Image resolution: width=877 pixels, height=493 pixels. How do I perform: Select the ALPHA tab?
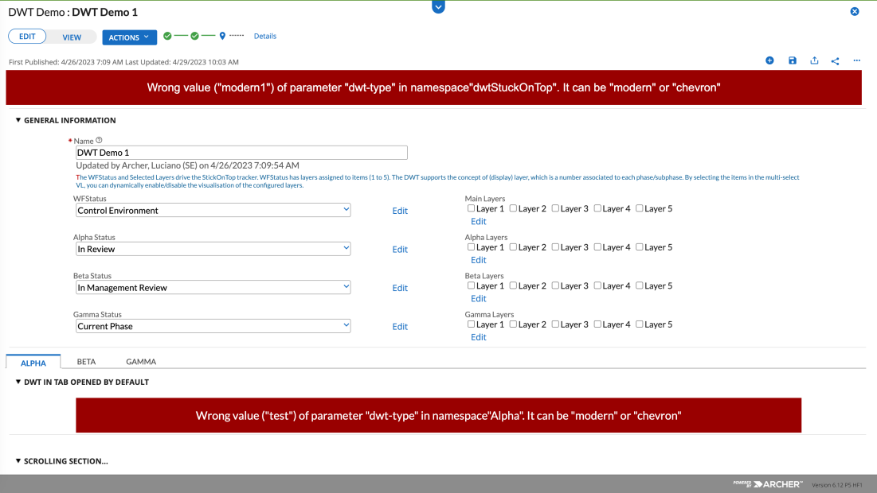tap(33, 363)
